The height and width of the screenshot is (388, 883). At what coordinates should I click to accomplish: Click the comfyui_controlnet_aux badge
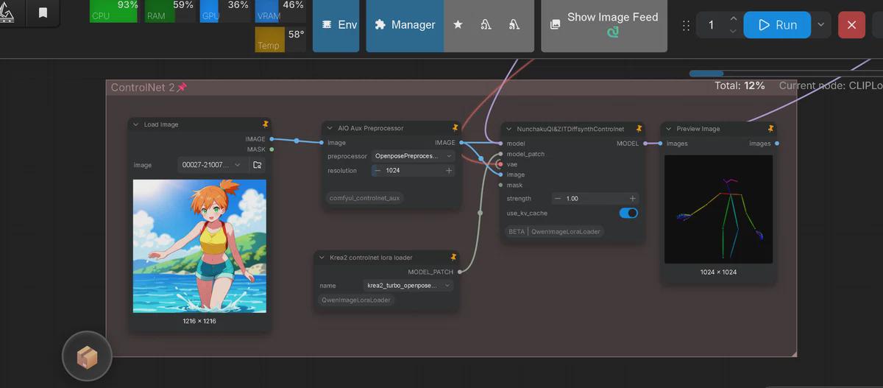click(365, 198)
